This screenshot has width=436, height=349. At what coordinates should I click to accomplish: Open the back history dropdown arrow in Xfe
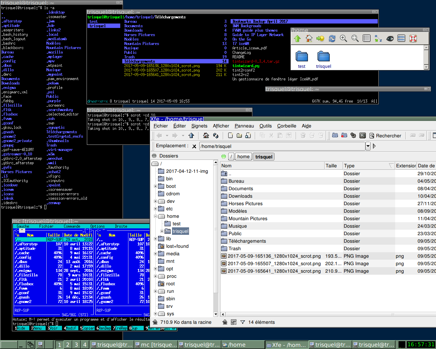[x=167, y=136]
